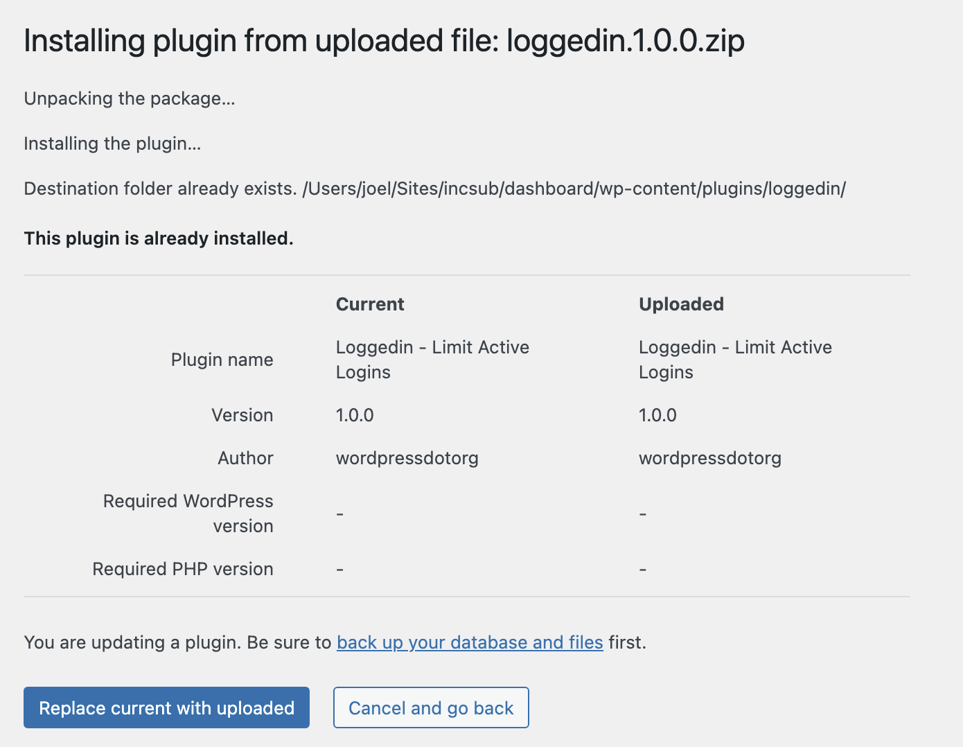The width and height of the screenshot is (963, 747).
Task: Click the Author row label
Action: [x=245, y=458]
